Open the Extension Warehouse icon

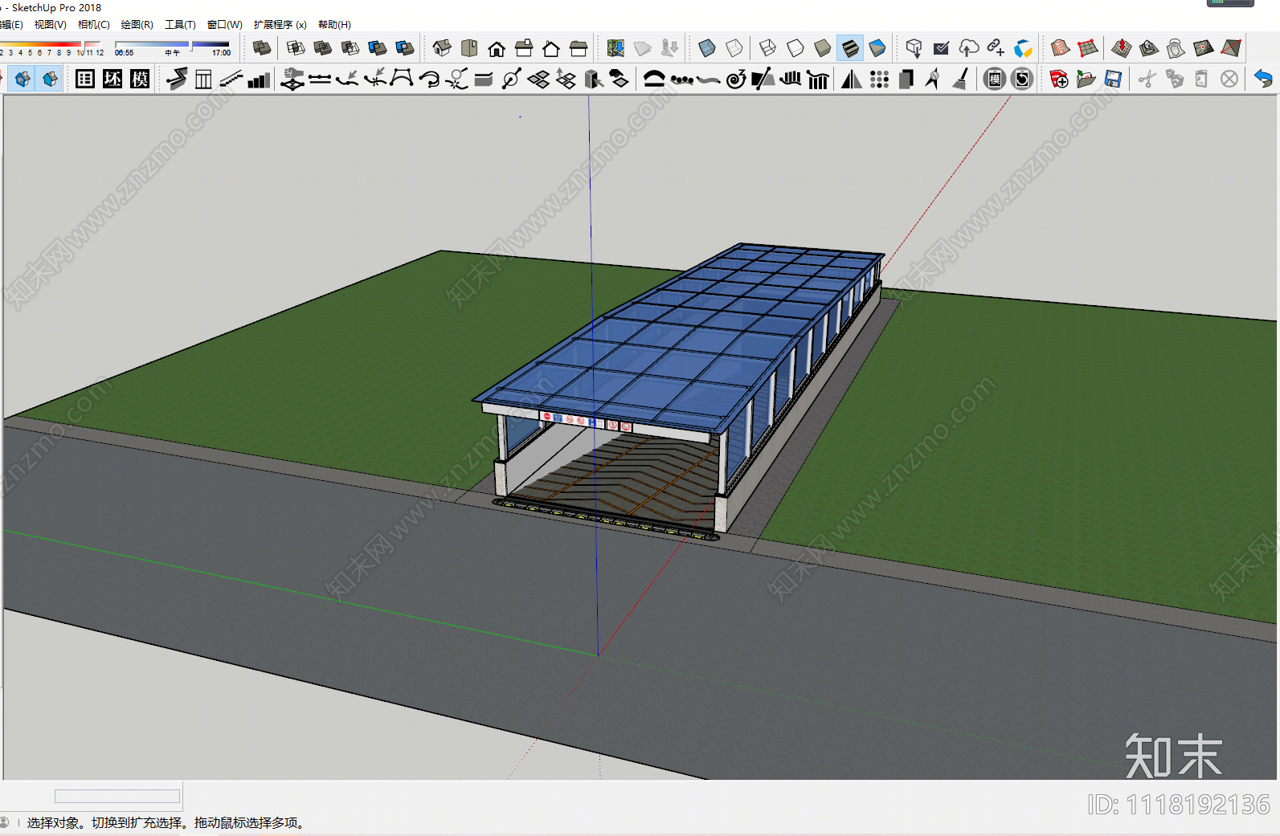point(1024,48)
